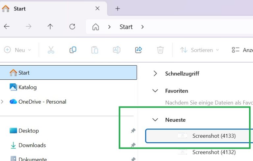Close the Start tab

[x=98, y=8]
